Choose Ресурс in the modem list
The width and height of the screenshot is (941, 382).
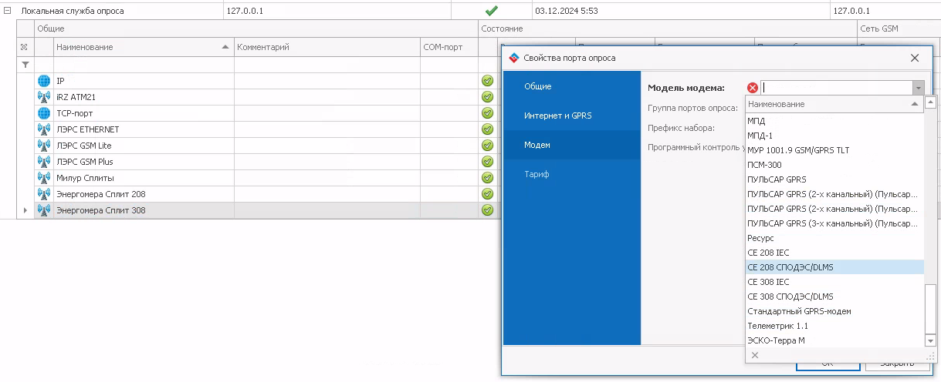click(834, 238)
